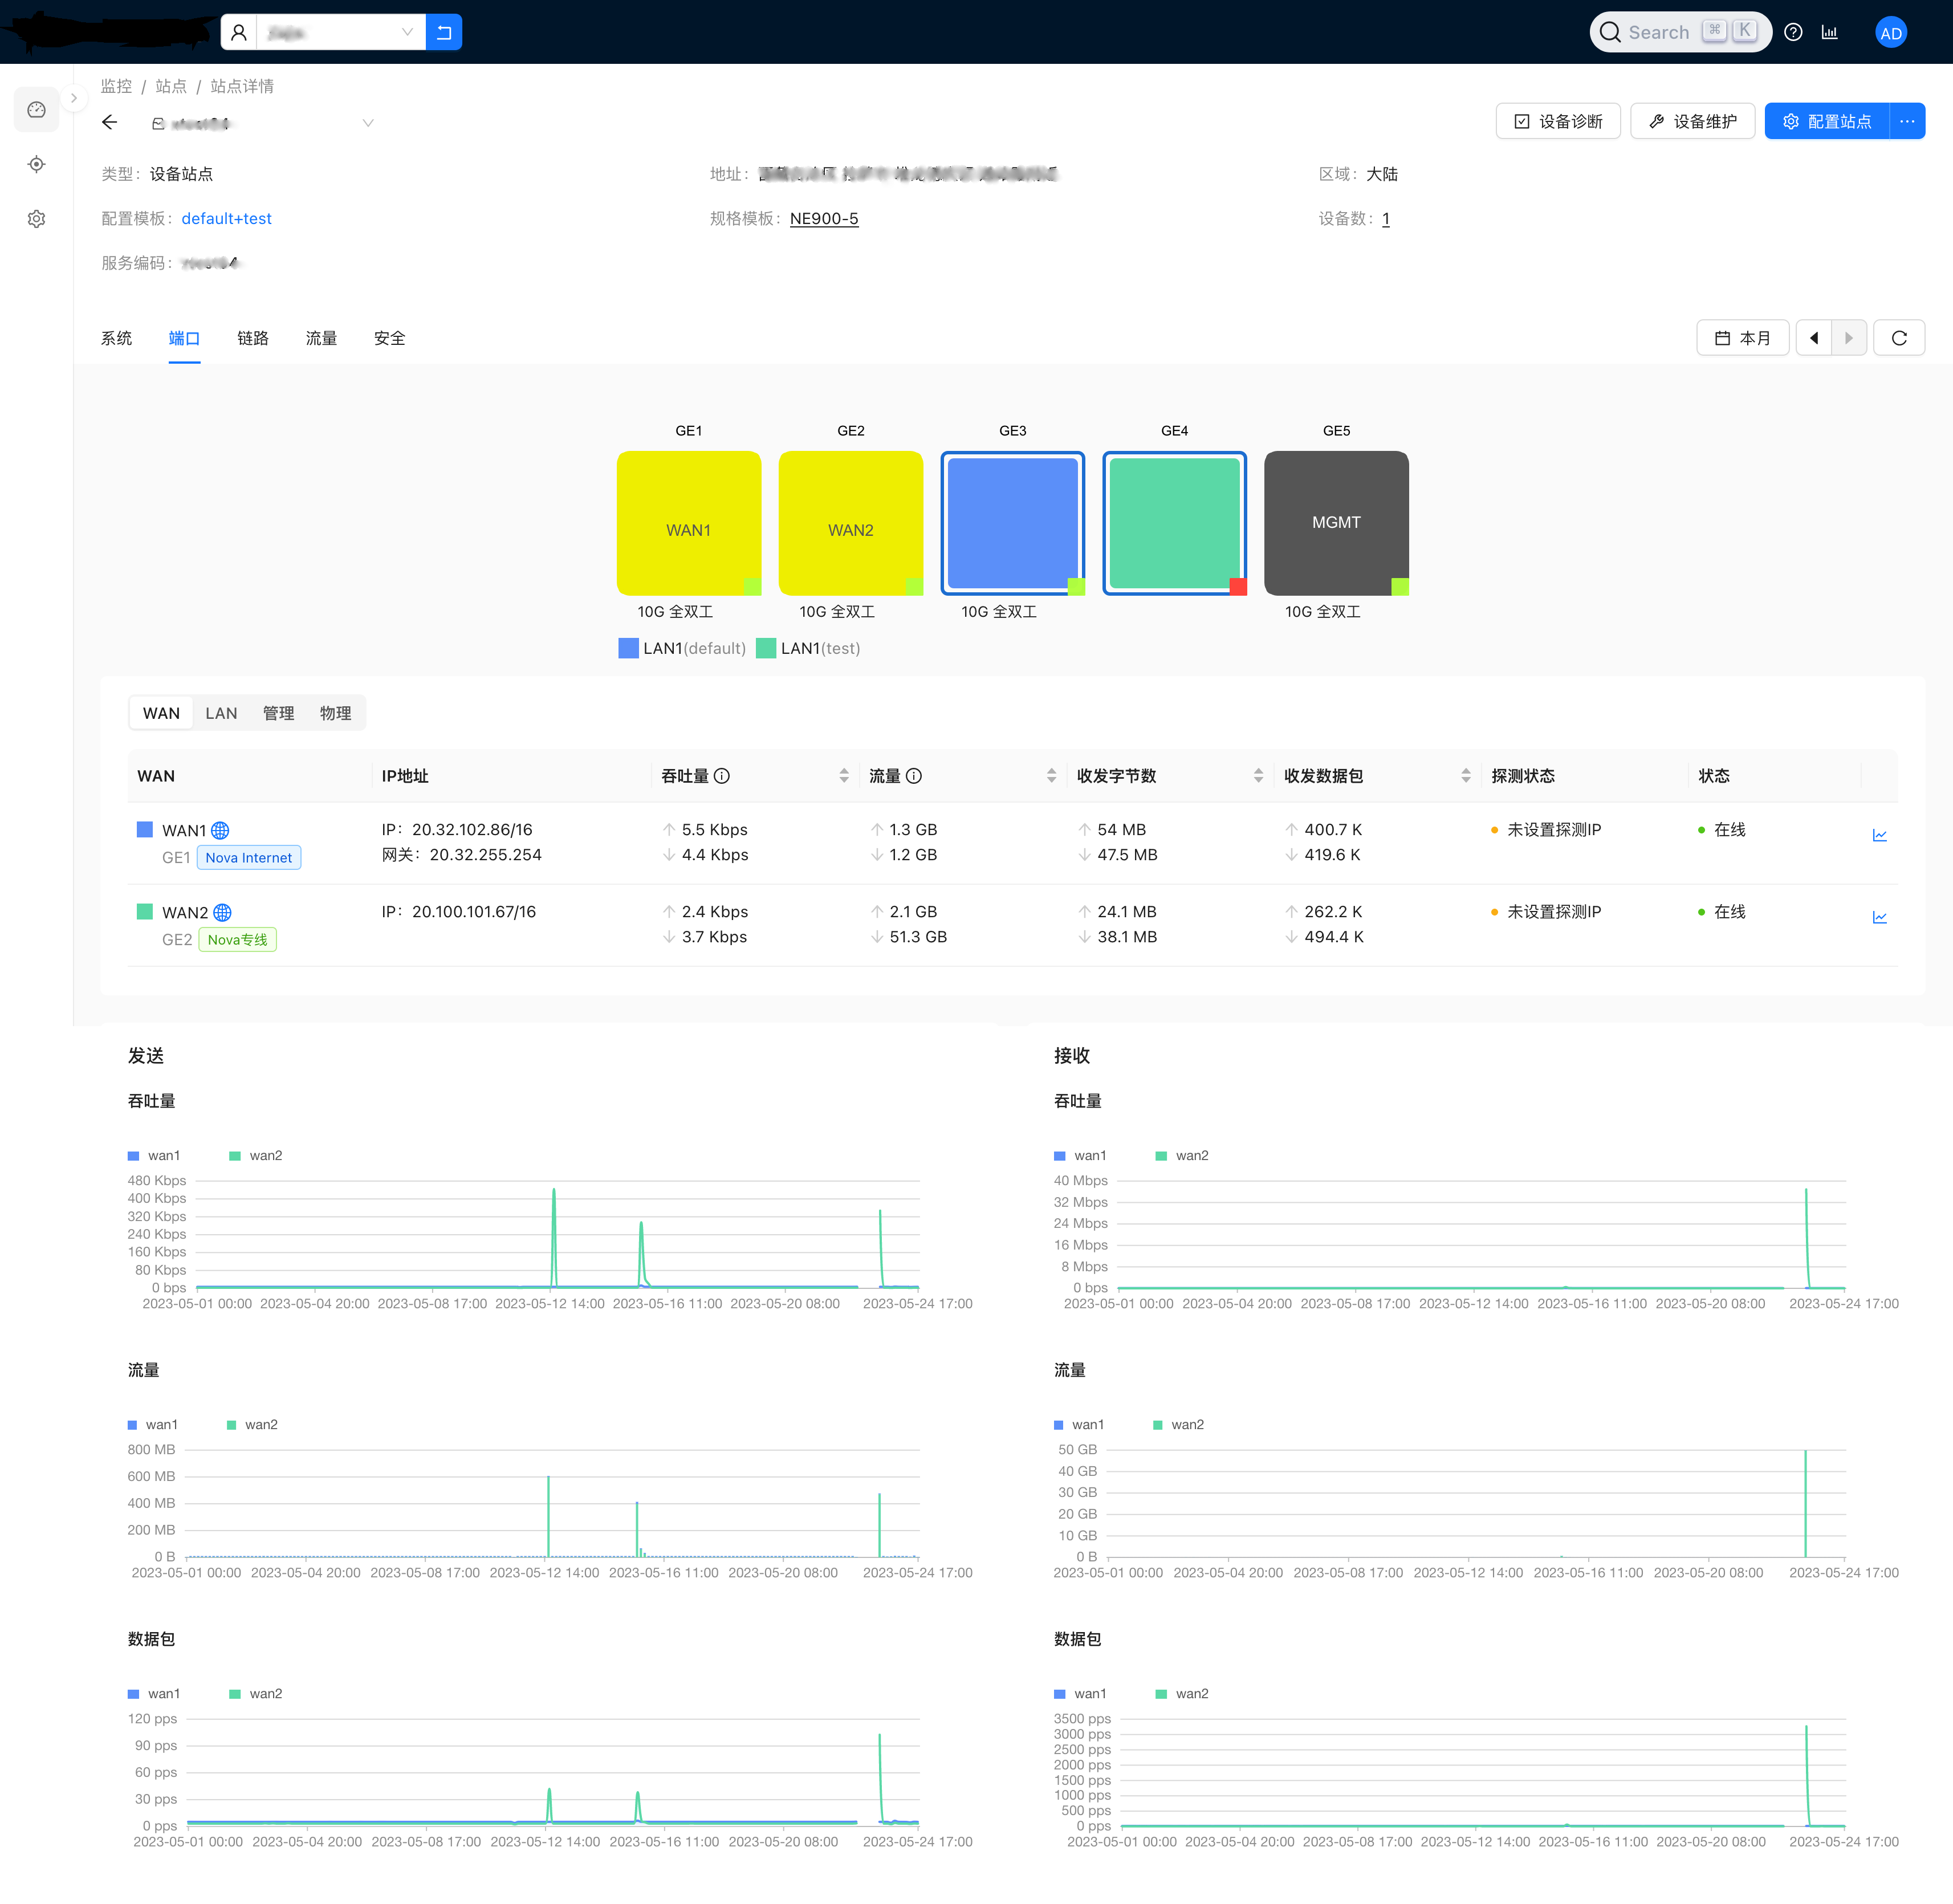Toggle wan1 legend in 接收 吞吐量 chart
This screenshot has height=1904, width=1953.
coord(1080,1155)
